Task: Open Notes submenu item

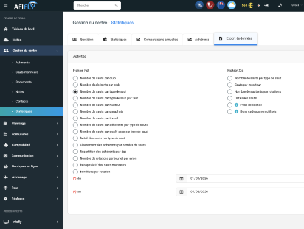Action: coord(19,92)
